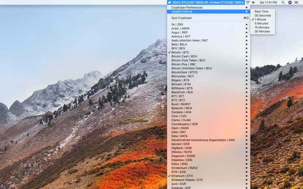Open the Wi-Fi status menu
Image resolution: width=303 pixels, height=189 pixels.
pos(248,2)
